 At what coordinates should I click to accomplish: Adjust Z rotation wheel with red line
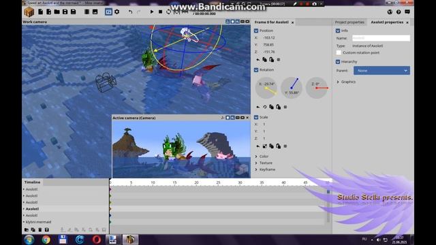point(317,88)
